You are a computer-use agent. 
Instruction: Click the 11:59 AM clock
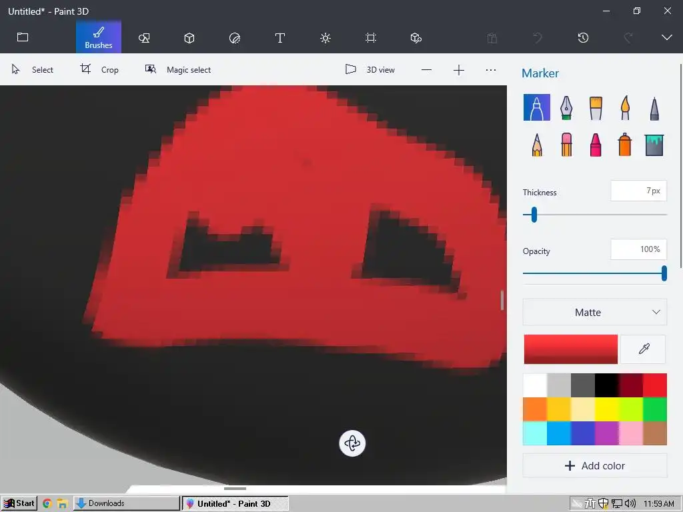click(658, 504)
